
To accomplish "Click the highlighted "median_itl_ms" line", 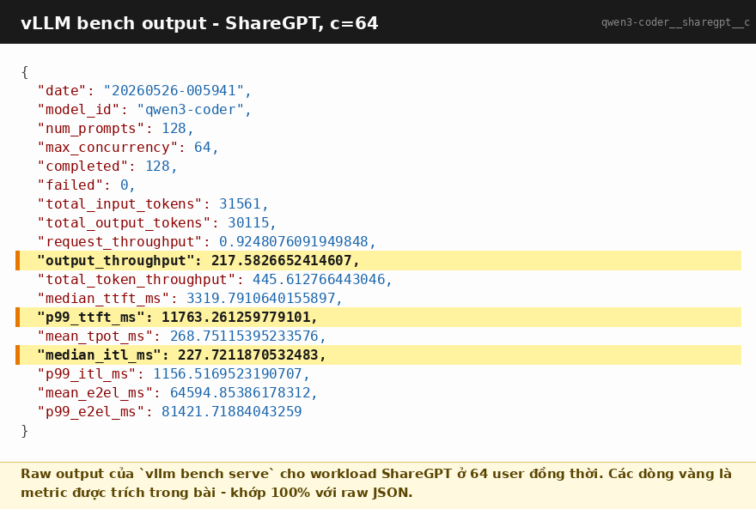I will point(379,354).
